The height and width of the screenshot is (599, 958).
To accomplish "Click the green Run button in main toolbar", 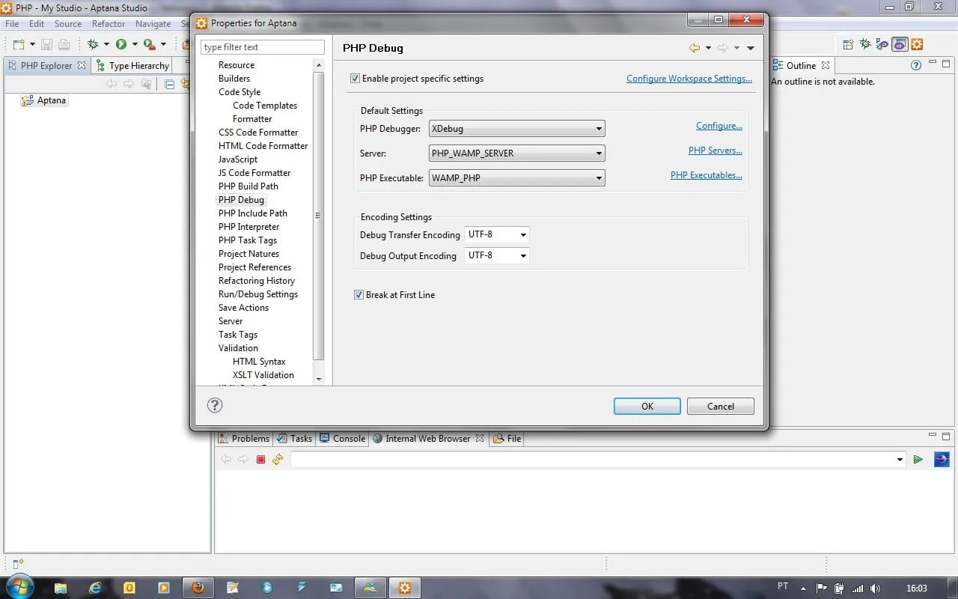I will point(121,45).
